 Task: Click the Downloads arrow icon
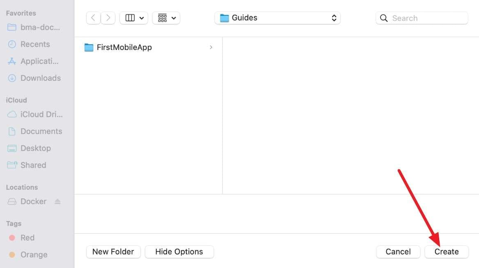click(12, 78)
